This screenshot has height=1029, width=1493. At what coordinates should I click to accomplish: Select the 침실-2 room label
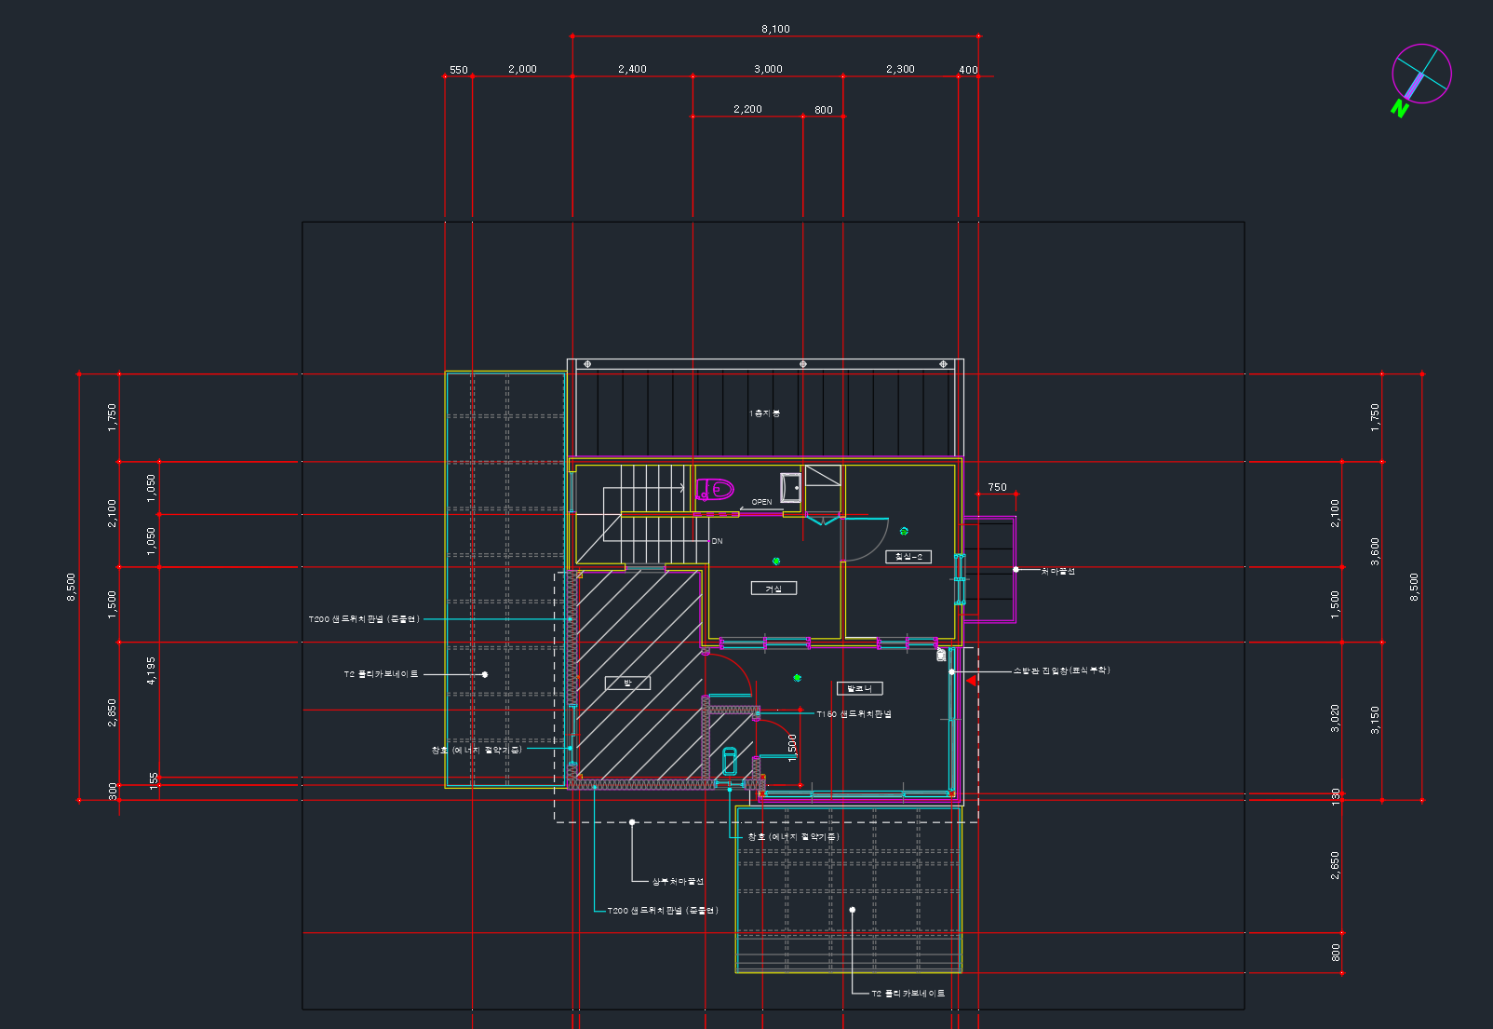[908, 557]
